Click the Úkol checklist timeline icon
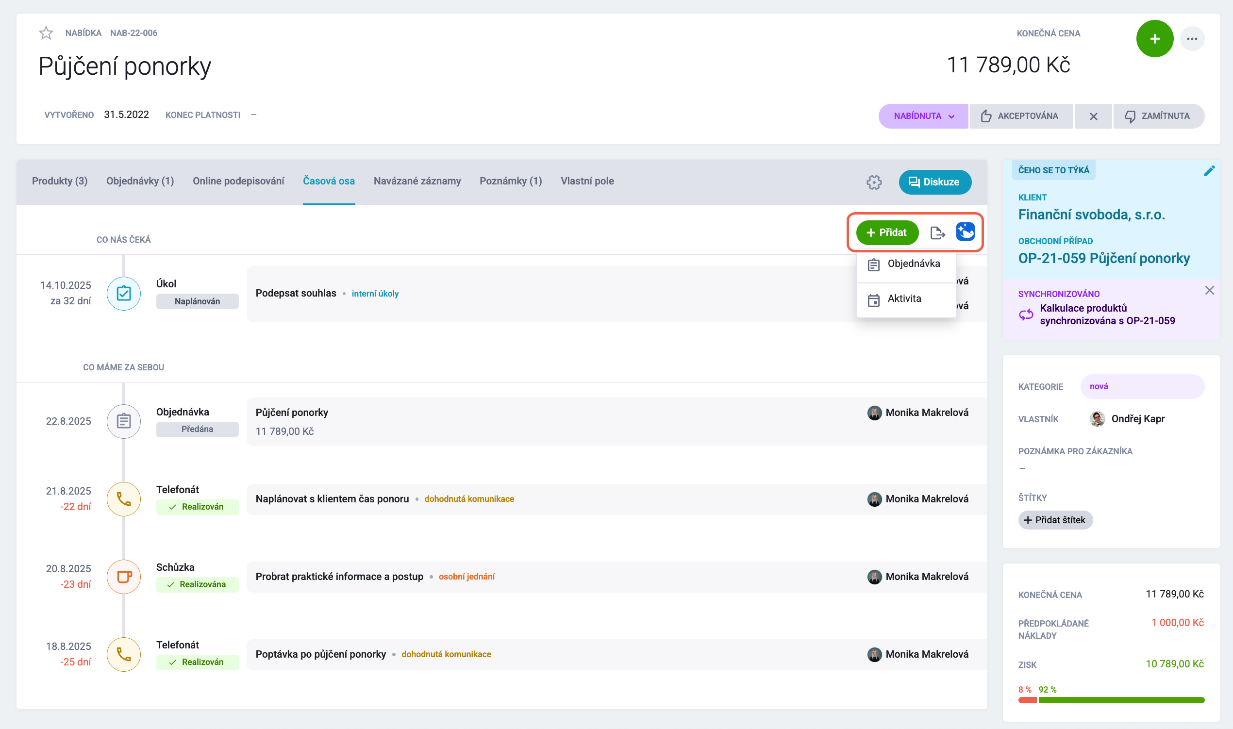Viewport: 1233px width, 729px height. [x=124, y=293]
